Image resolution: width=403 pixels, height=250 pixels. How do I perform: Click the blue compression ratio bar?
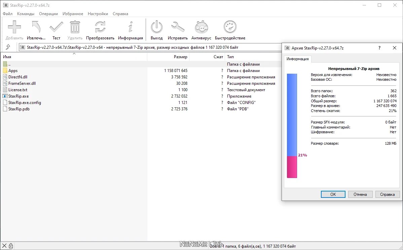coord(292,114)
